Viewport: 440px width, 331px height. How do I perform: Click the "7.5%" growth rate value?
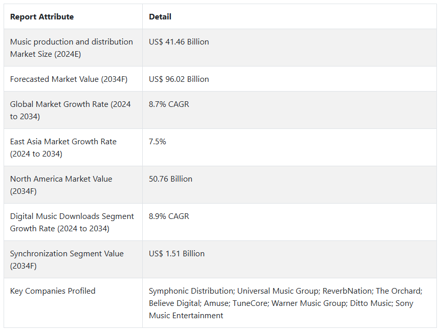158,142
